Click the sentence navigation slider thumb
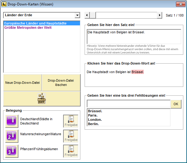Image resolution: width=187 pixels, height=163 pixels. point(93,15)
